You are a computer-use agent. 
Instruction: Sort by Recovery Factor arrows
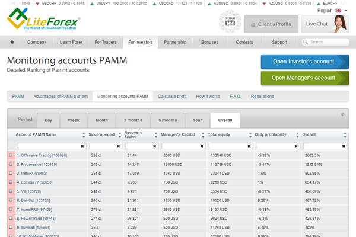(155, 135)
